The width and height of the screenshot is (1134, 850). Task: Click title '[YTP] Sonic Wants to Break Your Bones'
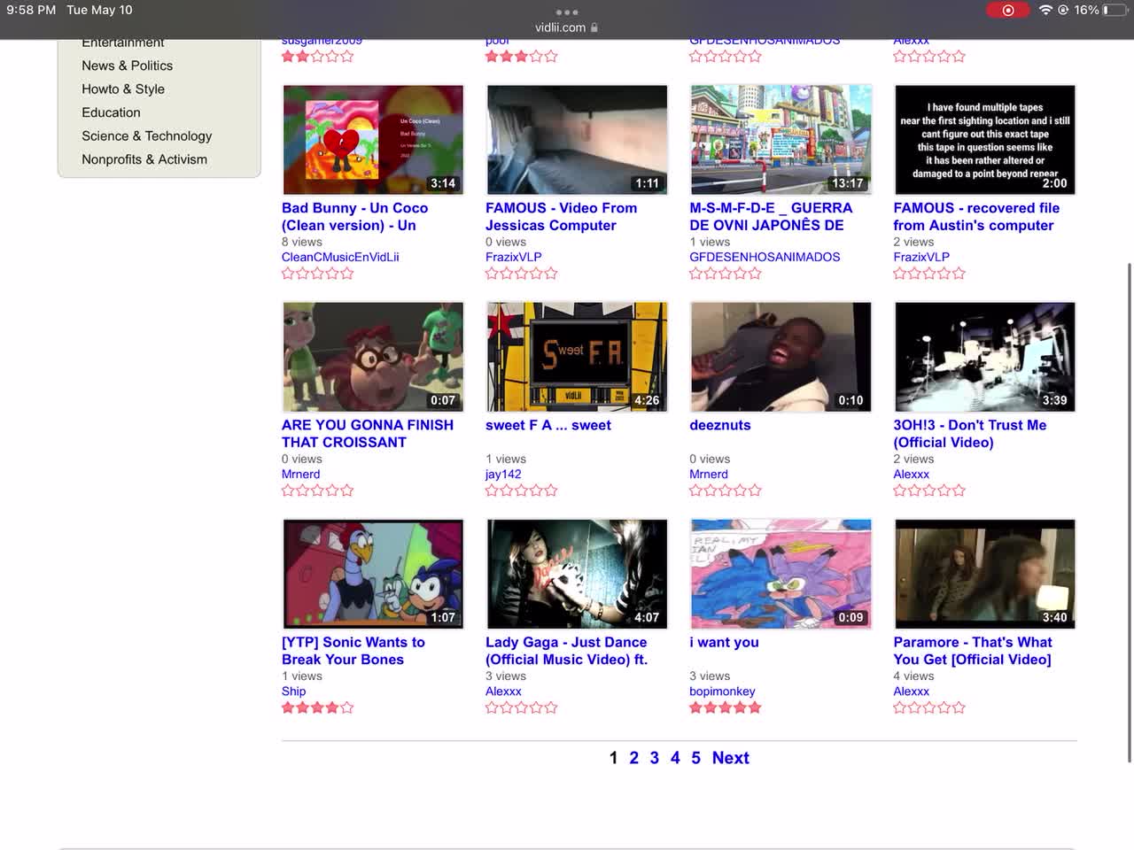[353, 651]
